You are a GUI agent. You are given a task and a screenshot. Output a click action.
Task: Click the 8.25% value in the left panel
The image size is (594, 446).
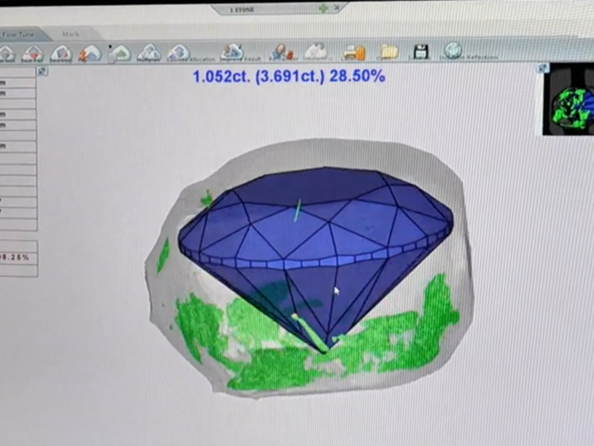coord(15,257)
